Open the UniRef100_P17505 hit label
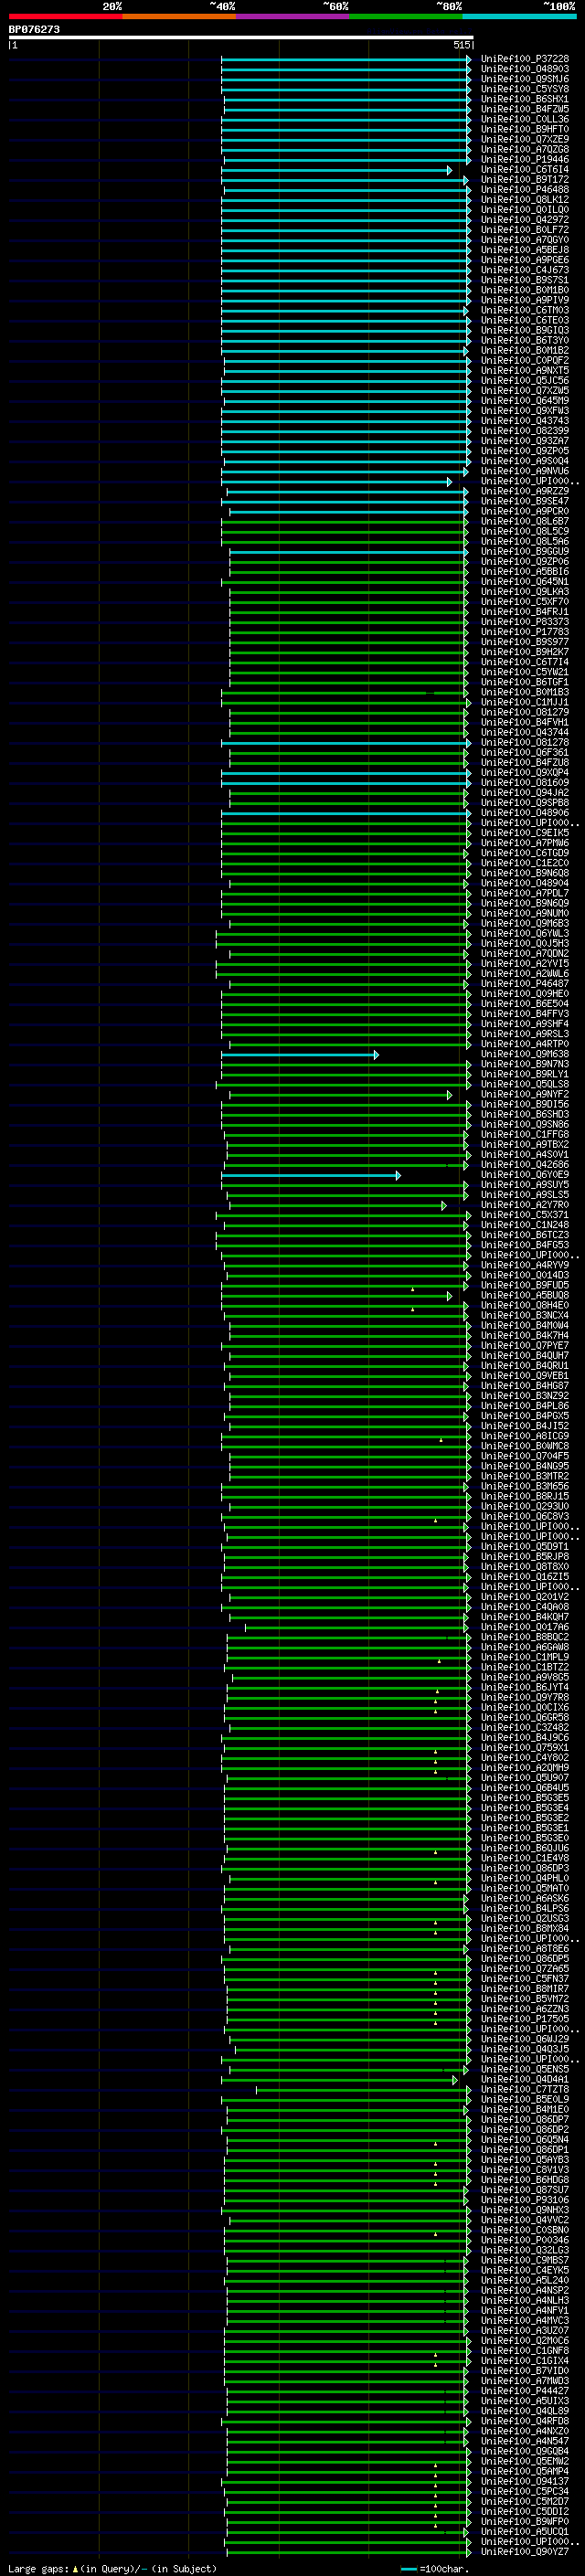Viewport: 585px width, 2576px height. point(525,2019)
